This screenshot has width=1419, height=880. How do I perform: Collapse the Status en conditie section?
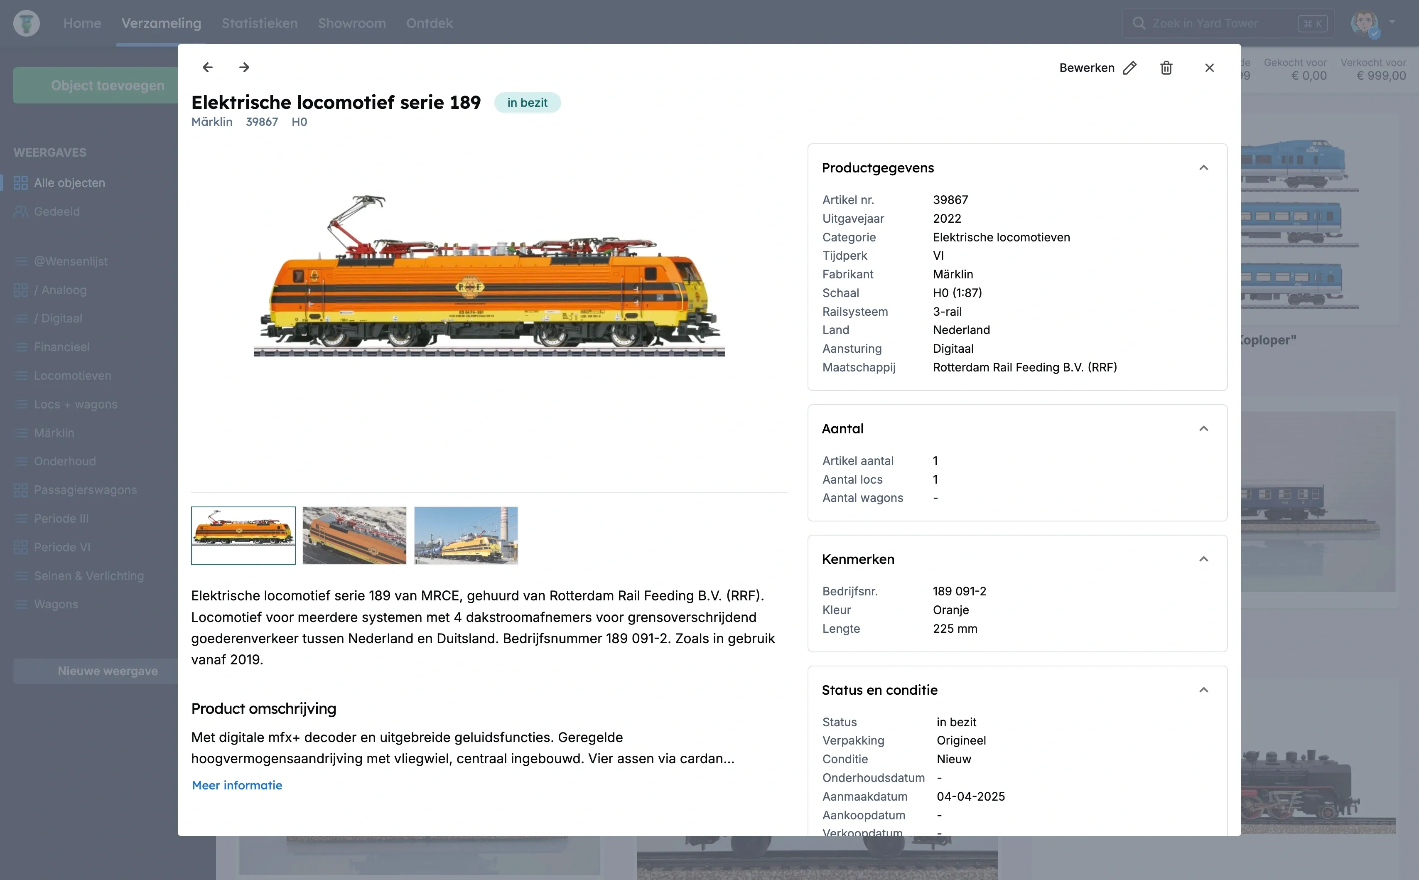(x=1203, y=689)
